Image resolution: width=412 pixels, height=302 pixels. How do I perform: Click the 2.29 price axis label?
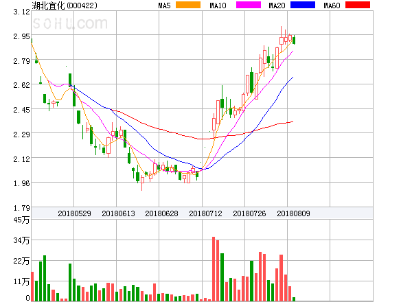(21, 135)
